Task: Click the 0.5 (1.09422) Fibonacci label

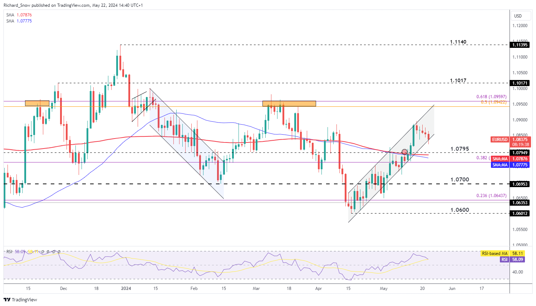Action: click(493, 102)
